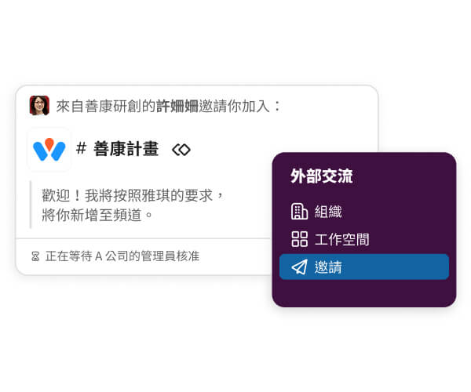Click the 來自善康研創的 invitation header text
The image size is (471, 392).
tap(106, 106)
